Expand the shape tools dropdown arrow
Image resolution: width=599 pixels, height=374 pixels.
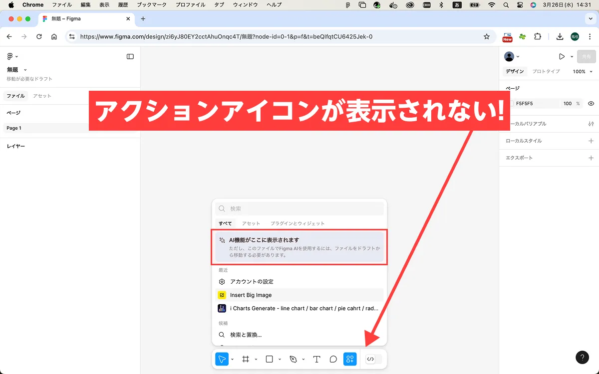[280, 360]
